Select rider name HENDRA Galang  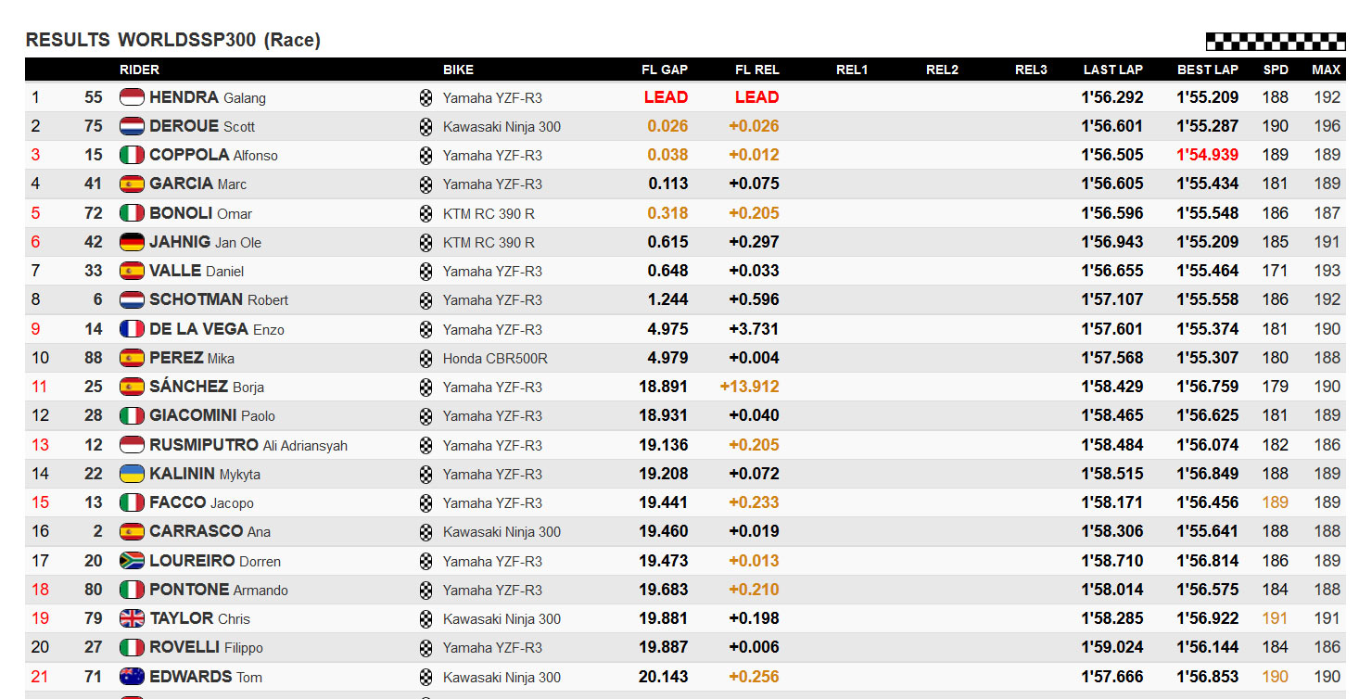point(208,97)
